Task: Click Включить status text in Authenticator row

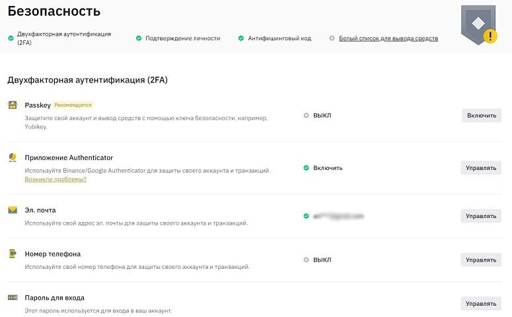Action: click(328, 168)
